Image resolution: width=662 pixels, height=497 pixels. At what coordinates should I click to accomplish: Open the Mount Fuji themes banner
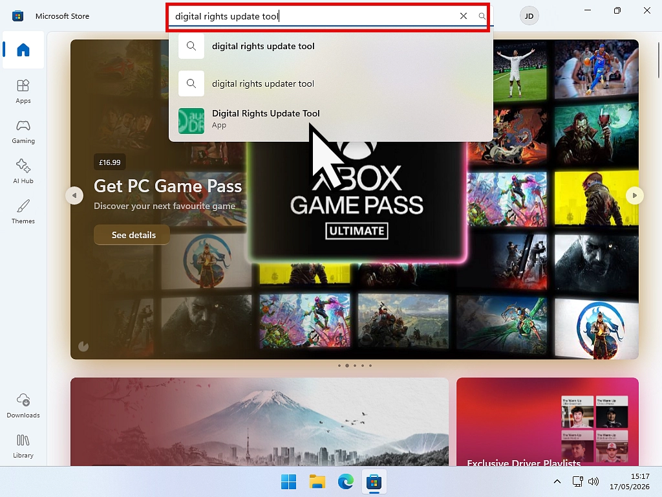coord(259,422)
